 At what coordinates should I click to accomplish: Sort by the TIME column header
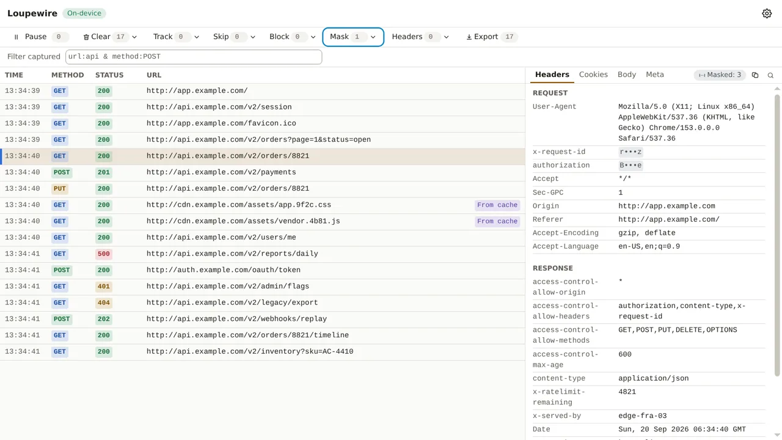click(14, 75)
